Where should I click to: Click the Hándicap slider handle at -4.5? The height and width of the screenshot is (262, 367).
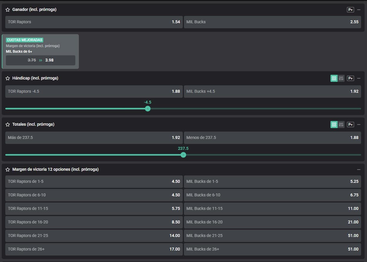(x=148, y=109)
